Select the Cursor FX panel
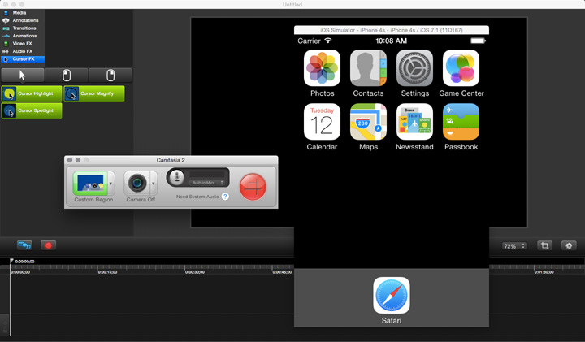 [23, 59]
